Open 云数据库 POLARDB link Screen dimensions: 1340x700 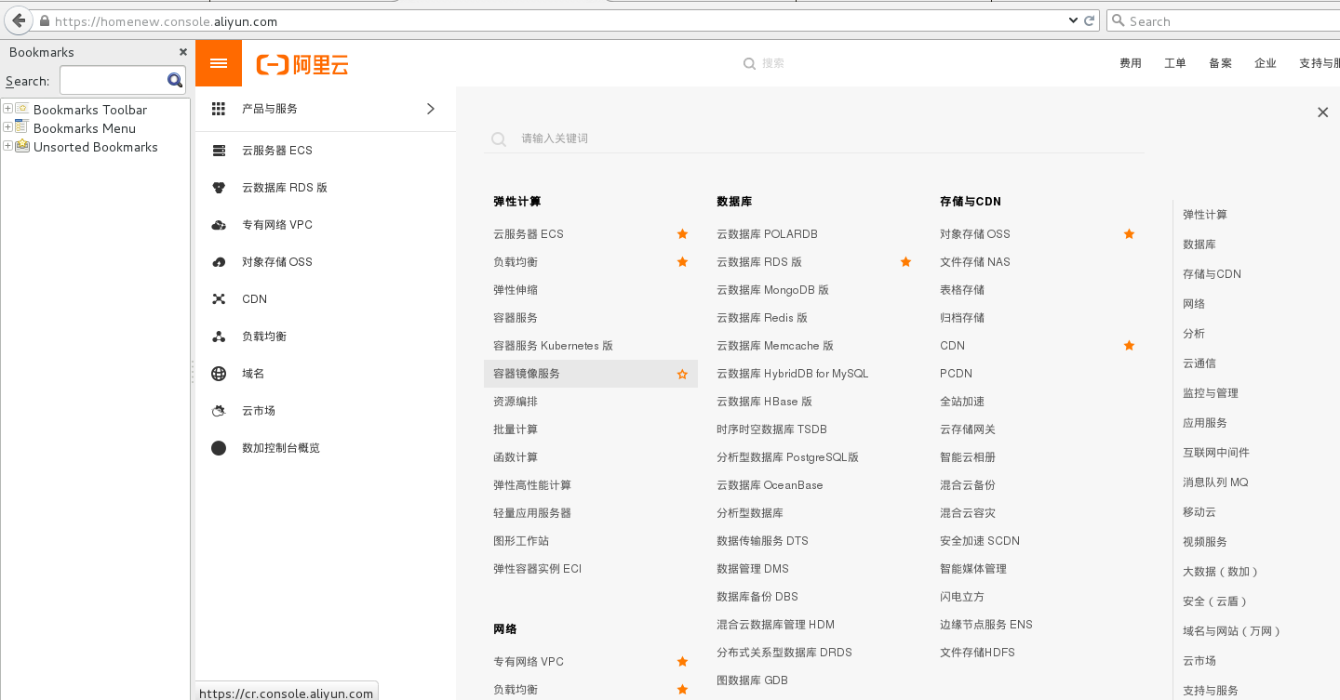[767, 234]
